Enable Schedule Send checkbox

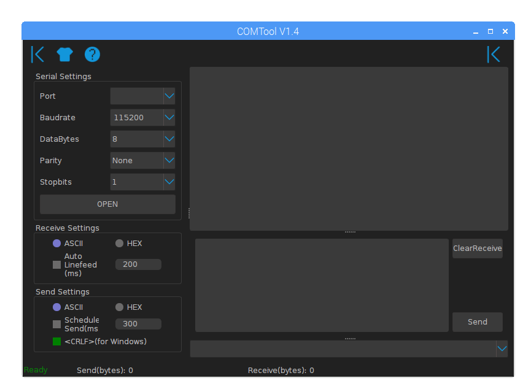tap(57, 325)
